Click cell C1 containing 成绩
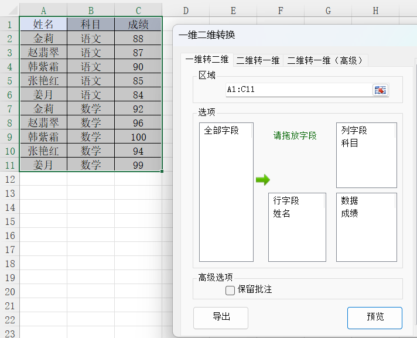 [x=138, y=24]
